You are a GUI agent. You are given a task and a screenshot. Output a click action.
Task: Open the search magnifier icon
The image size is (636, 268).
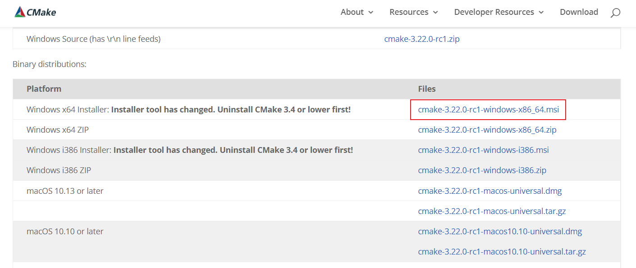click(x=615, y=13)
